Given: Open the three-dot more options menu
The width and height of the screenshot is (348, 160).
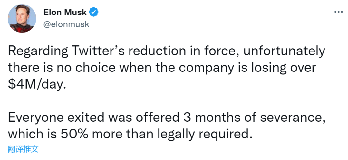Looking at the screenshot, I should 338,12.
